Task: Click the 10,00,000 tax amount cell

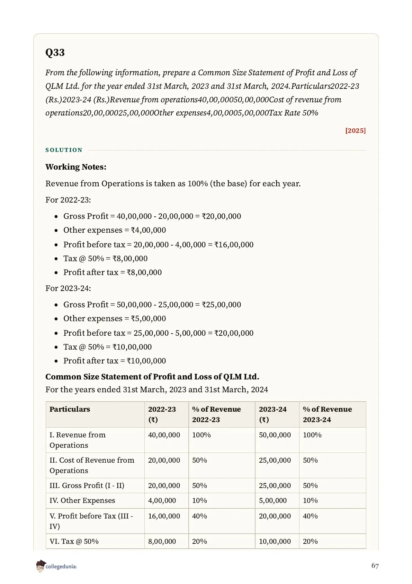Action: (x=275, y=541)
